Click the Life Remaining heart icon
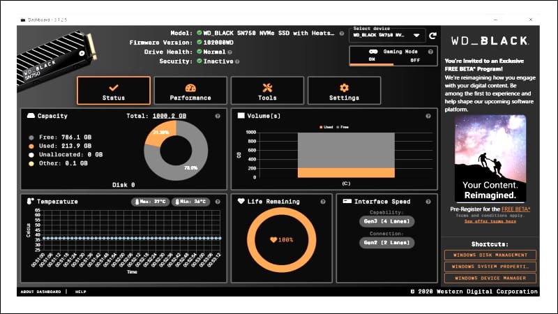The height and width of the screenshot is (314, 558). pyautogui.click(x=241, y=201)
